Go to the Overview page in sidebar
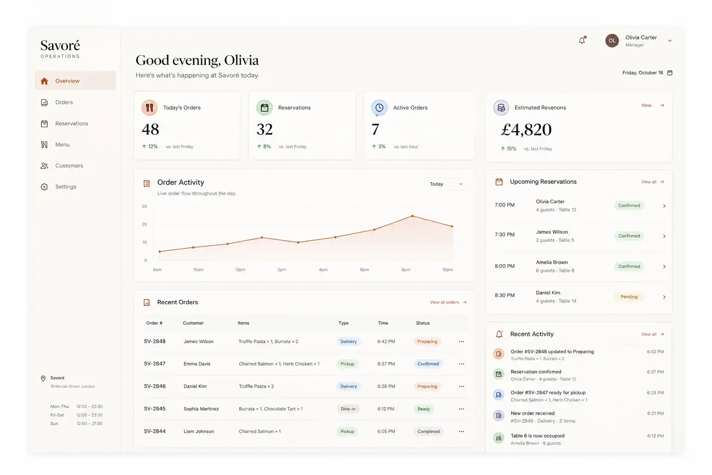The height and width of the screenshot is (475, 712). [76, 81]
